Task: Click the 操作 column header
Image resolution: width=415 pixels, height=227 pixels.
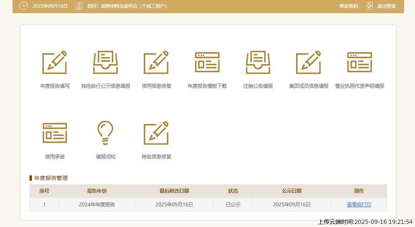Action: pyautogui.click(x=359, y=191)
